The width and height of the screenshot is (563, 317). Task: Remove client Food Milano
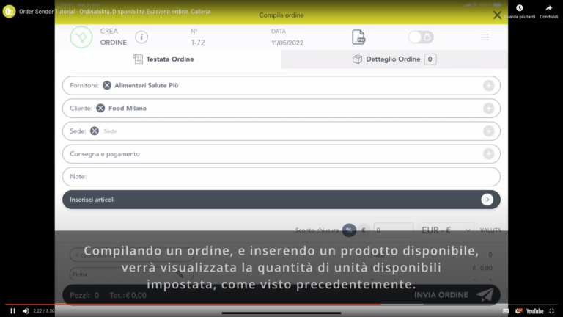click(100, 108)
